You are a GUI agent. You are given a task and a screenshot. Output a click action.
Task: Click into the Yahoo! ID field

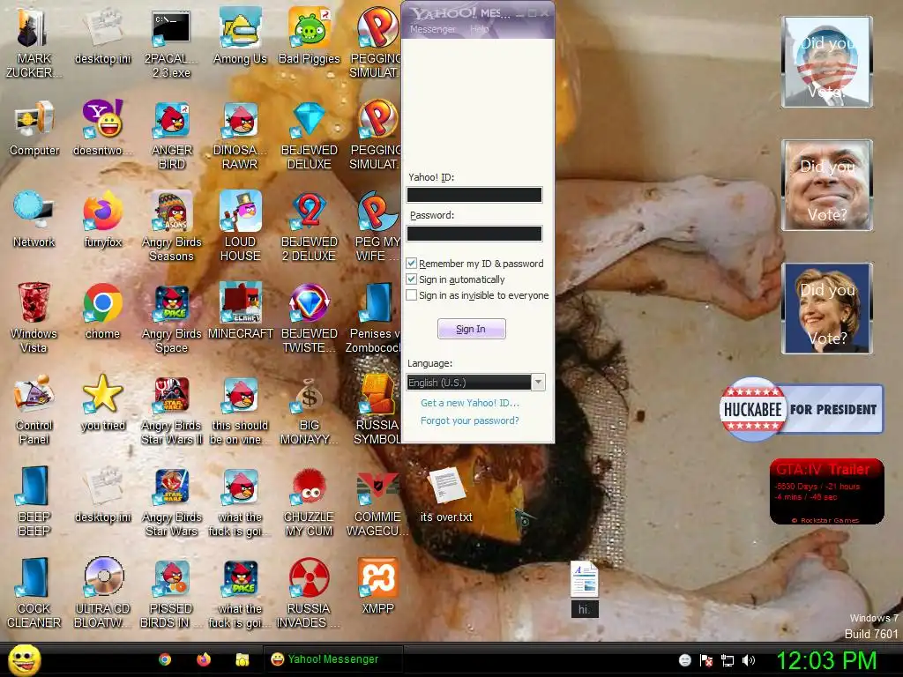coord(474,195)
